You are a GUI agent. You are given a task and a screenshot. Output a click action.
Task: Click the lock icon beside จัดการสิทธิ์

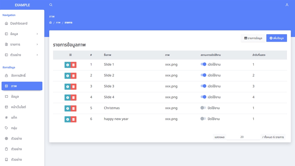point(6,76)
